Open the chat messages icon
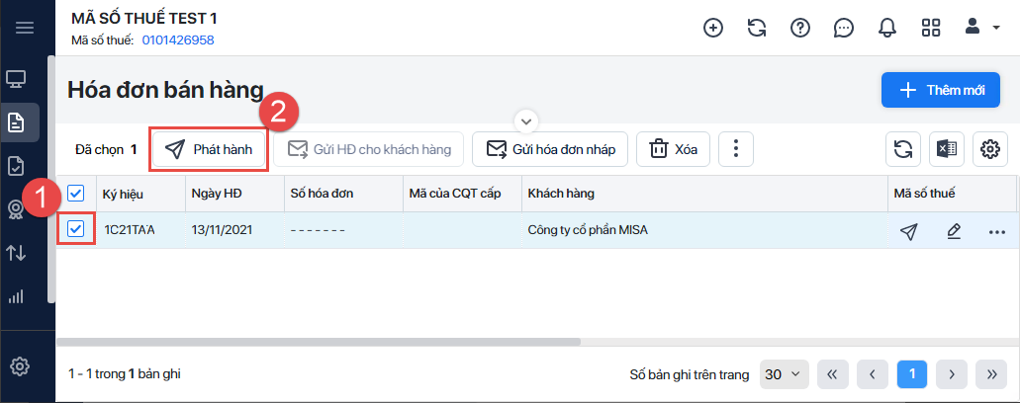Viewport: 1020px width, 403px height. pos(843,28)
